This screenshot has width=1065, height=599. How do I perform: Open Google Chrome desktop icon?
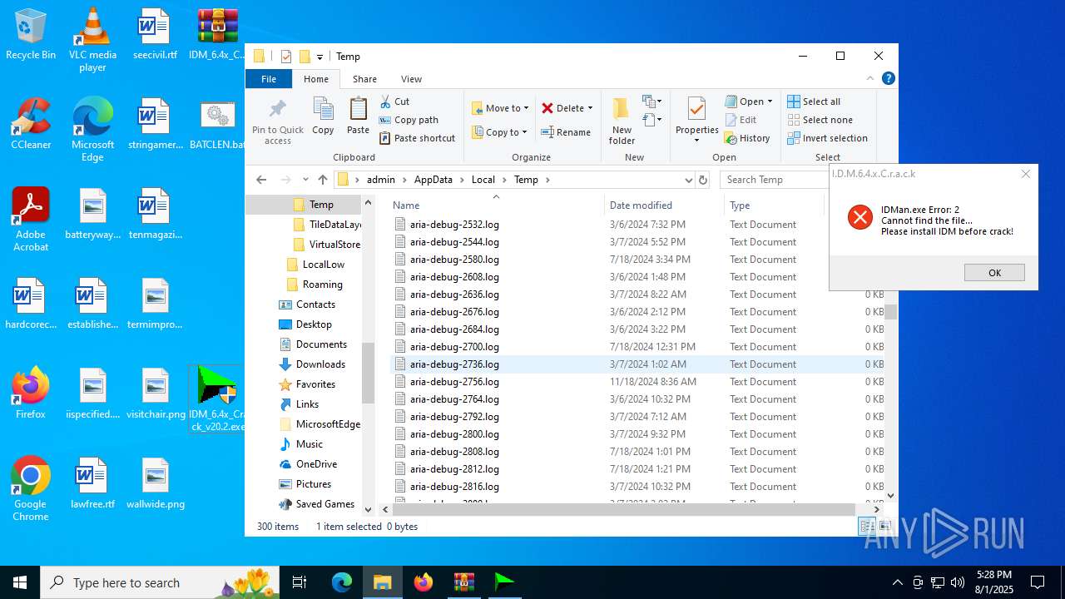(31, 489)
